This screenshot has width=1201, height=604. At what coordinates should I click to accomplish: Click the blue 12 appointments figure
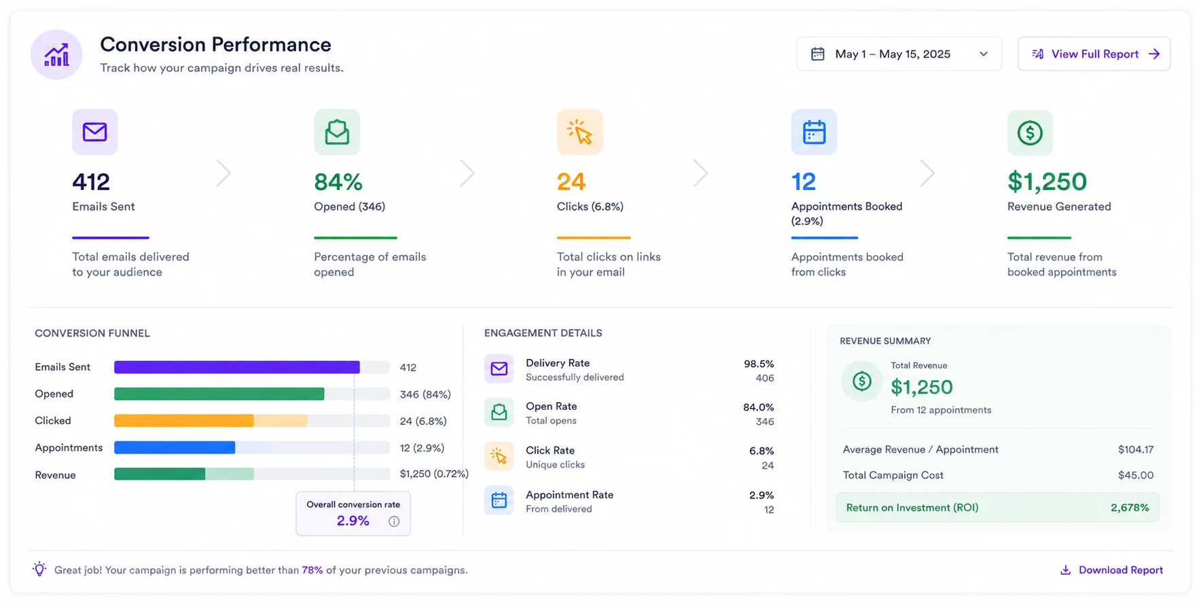pos(804,182)
